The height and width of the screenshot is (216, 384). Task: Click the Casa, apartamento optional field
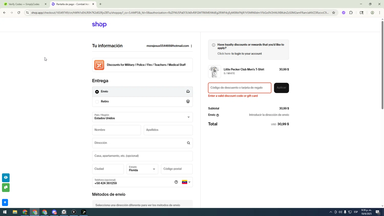[142, 156]
